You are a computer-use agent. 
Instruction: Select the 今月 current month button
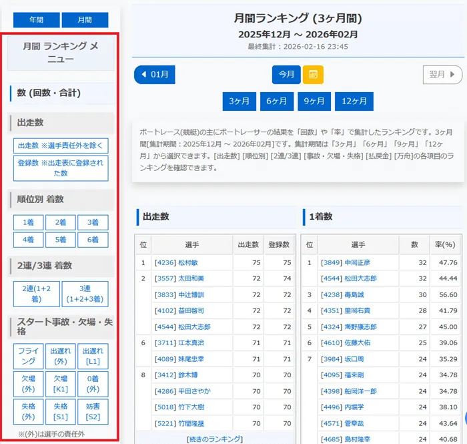point(286,75)
